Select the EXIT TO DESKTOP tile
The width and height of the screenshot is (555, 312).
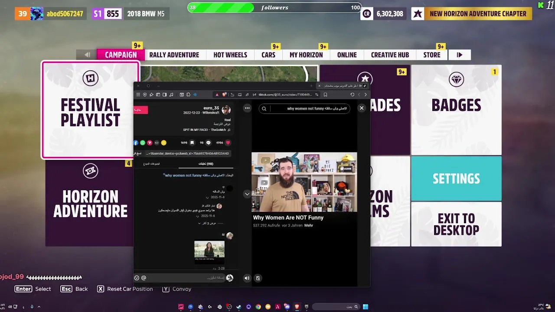(x=456, y=224)
